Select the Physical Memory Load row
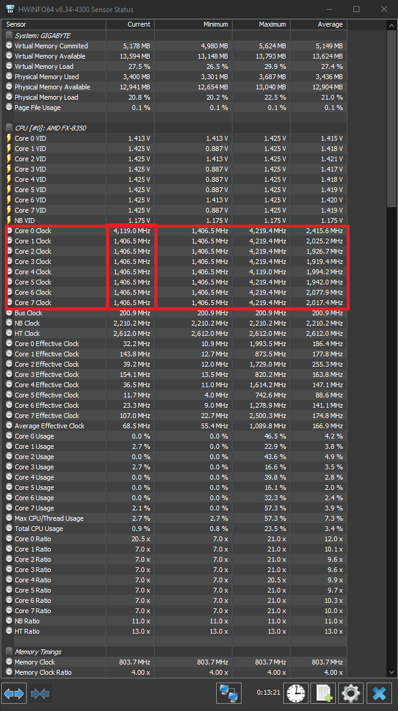 pyautogui.click(x=175, y=97)
